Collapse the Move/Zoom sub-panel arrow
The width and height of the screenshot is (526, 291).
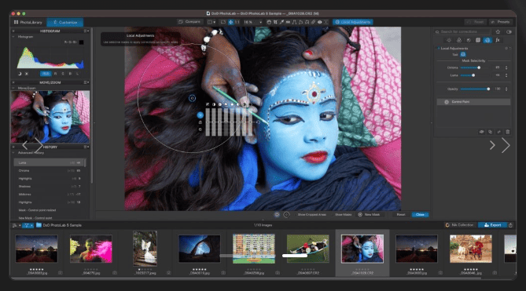tap(13, 88)
